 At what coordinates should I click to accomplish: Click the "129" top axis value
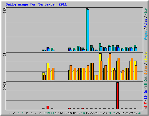[x=4, y=10]
